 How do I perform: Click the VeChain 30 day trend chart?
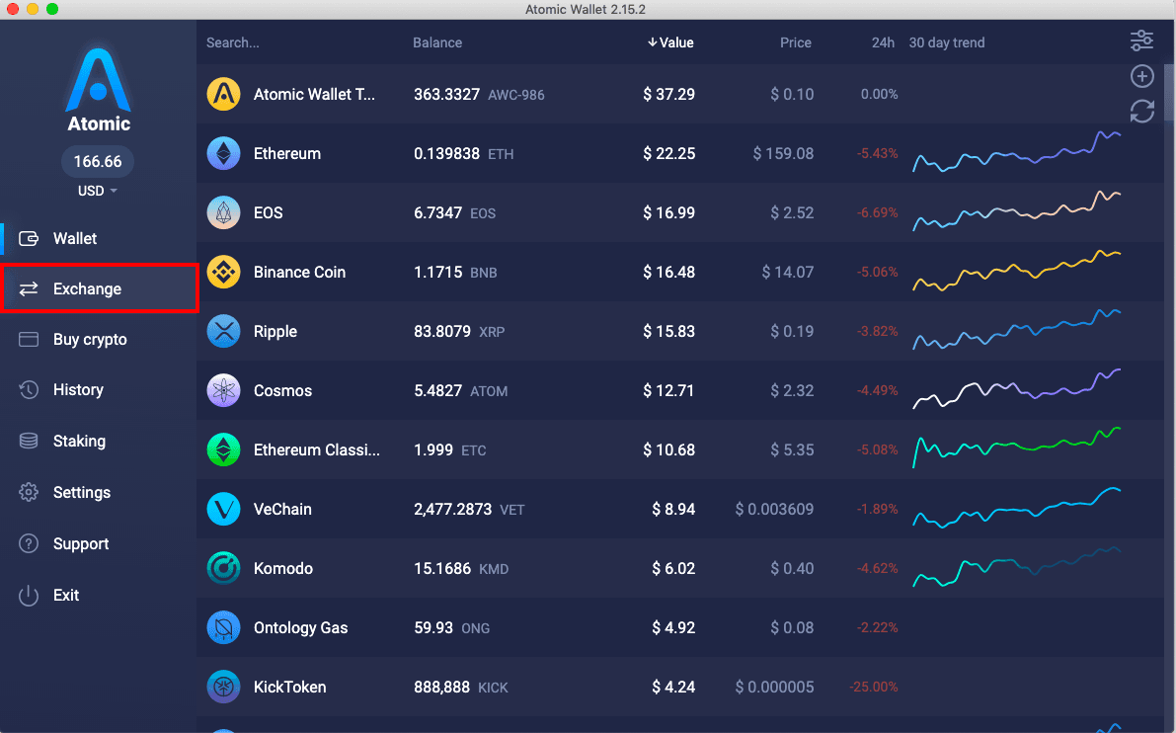(1016, 508)
